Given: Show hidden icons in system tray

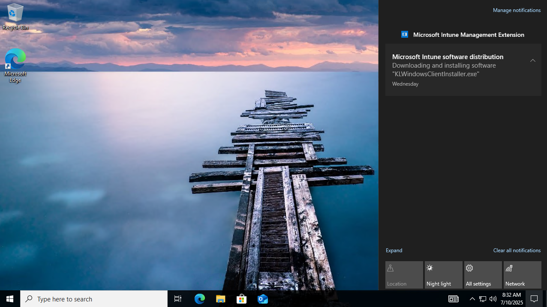Looking at the screenshot, I should click(472, 299).
